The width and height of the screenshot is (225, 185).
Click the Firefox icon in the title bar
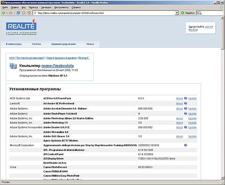(x=2, y=2)
